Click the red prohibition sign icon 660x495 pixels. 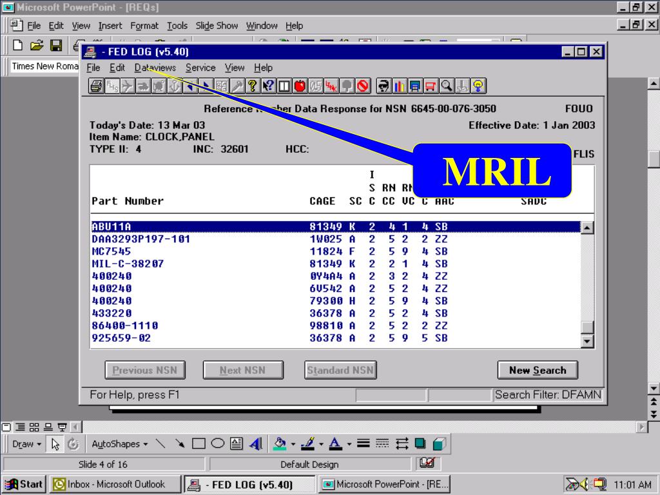(362, 86)
